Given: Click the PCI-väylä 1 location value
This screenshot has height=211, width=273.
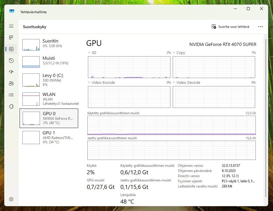Looking at the screenshot, I should pyautogui.click(x=238, y=181).
